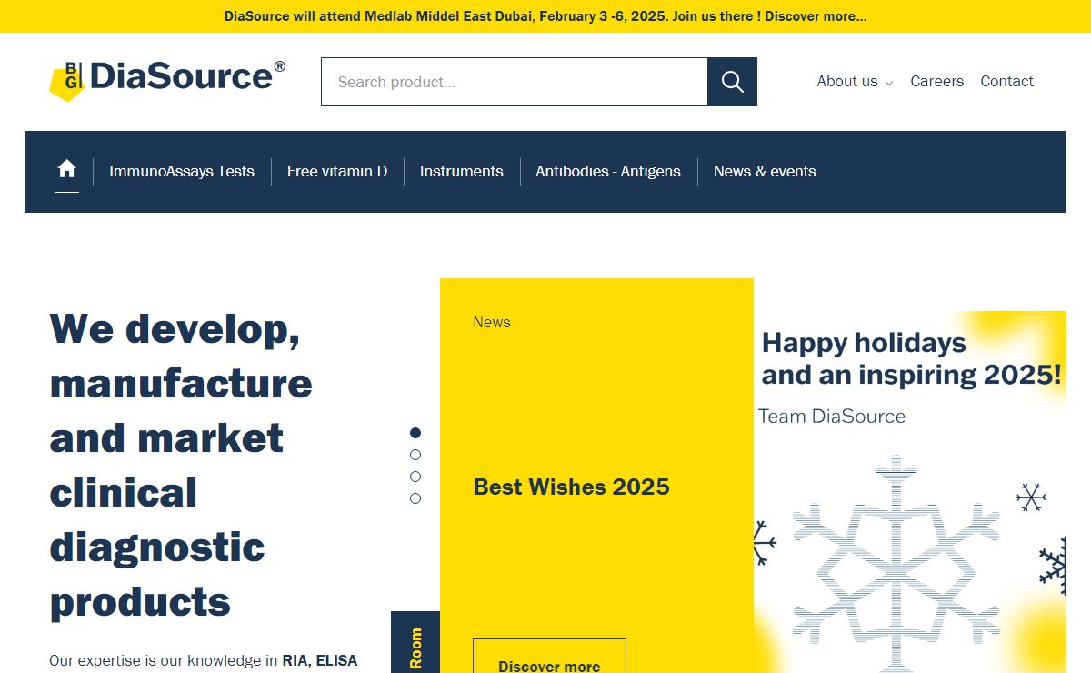Select the first slider dot

click(415, 433)
